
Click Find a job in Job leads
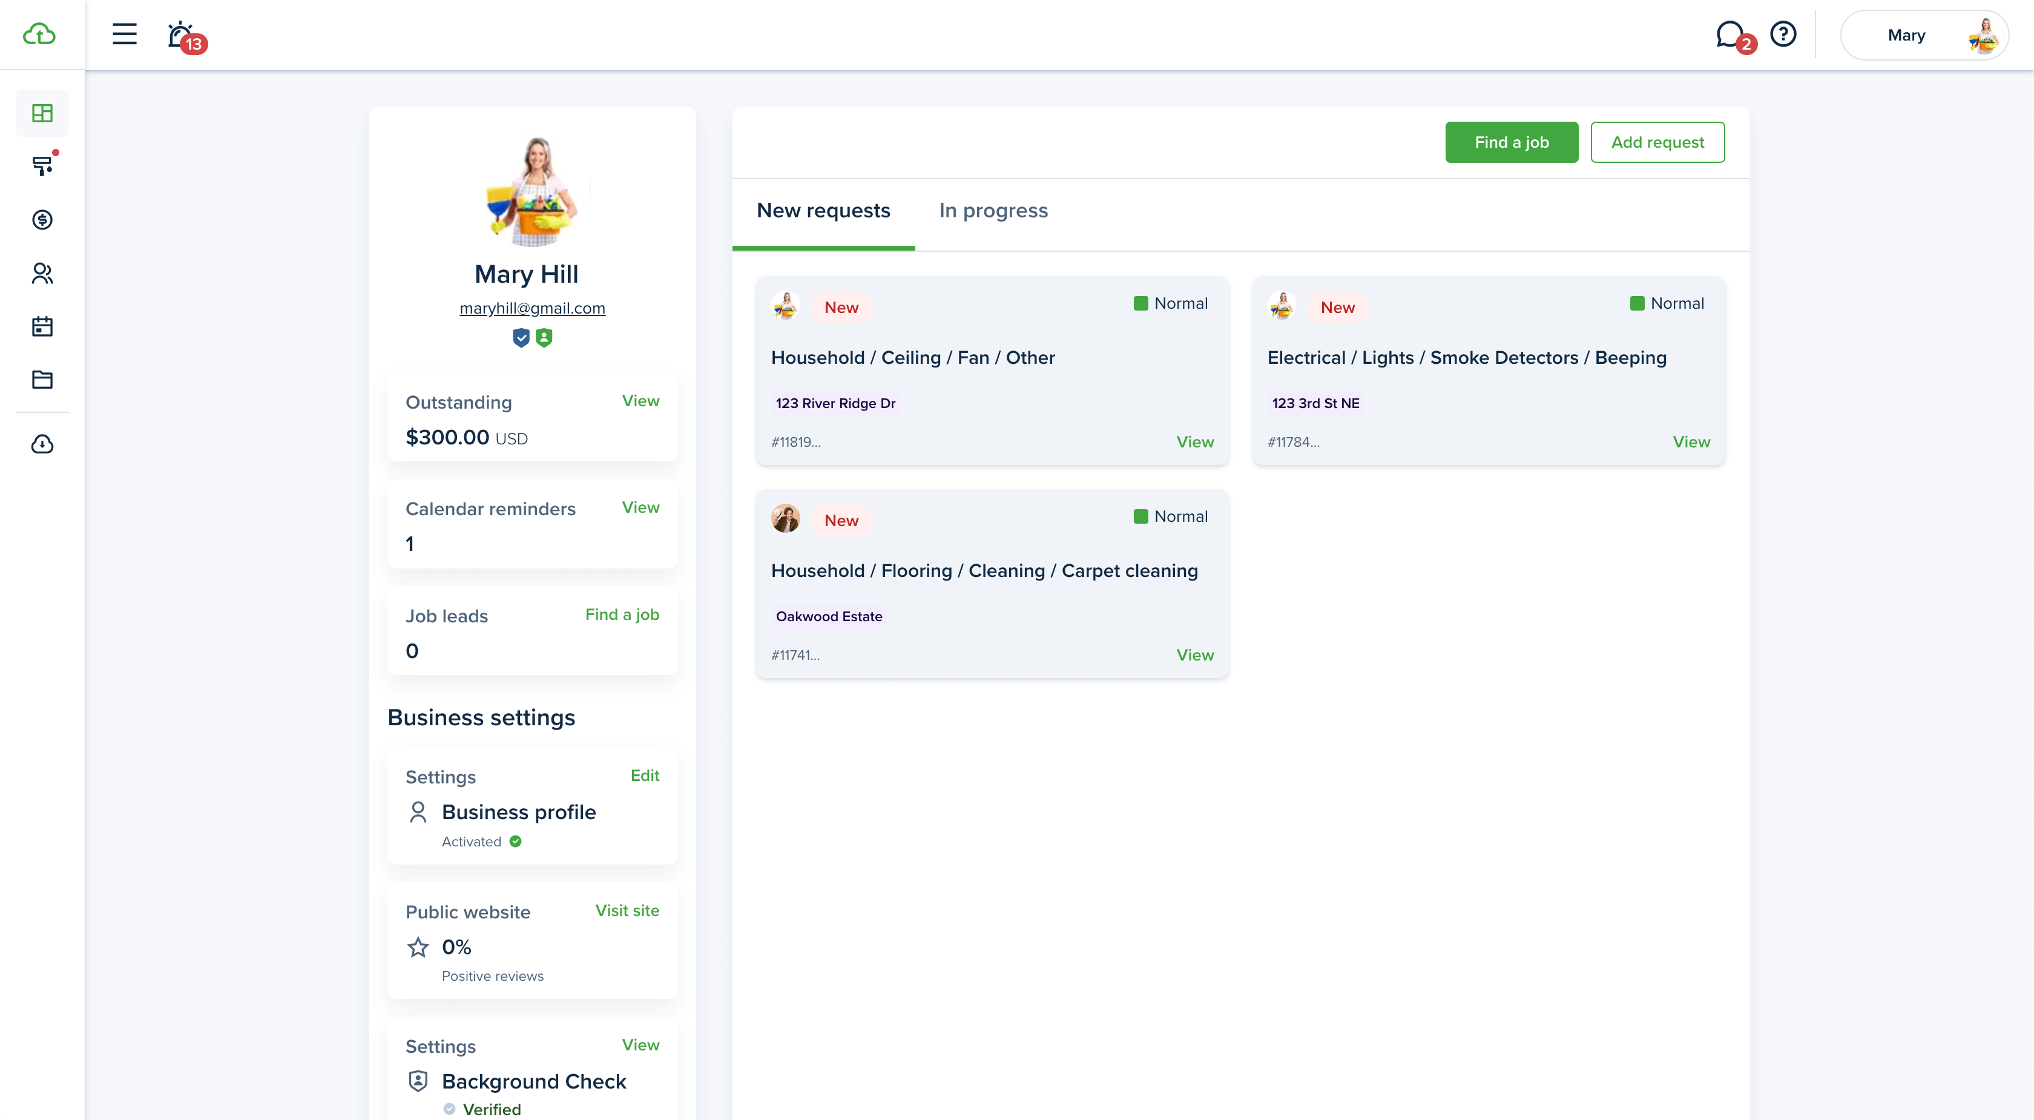pos(622,614)
